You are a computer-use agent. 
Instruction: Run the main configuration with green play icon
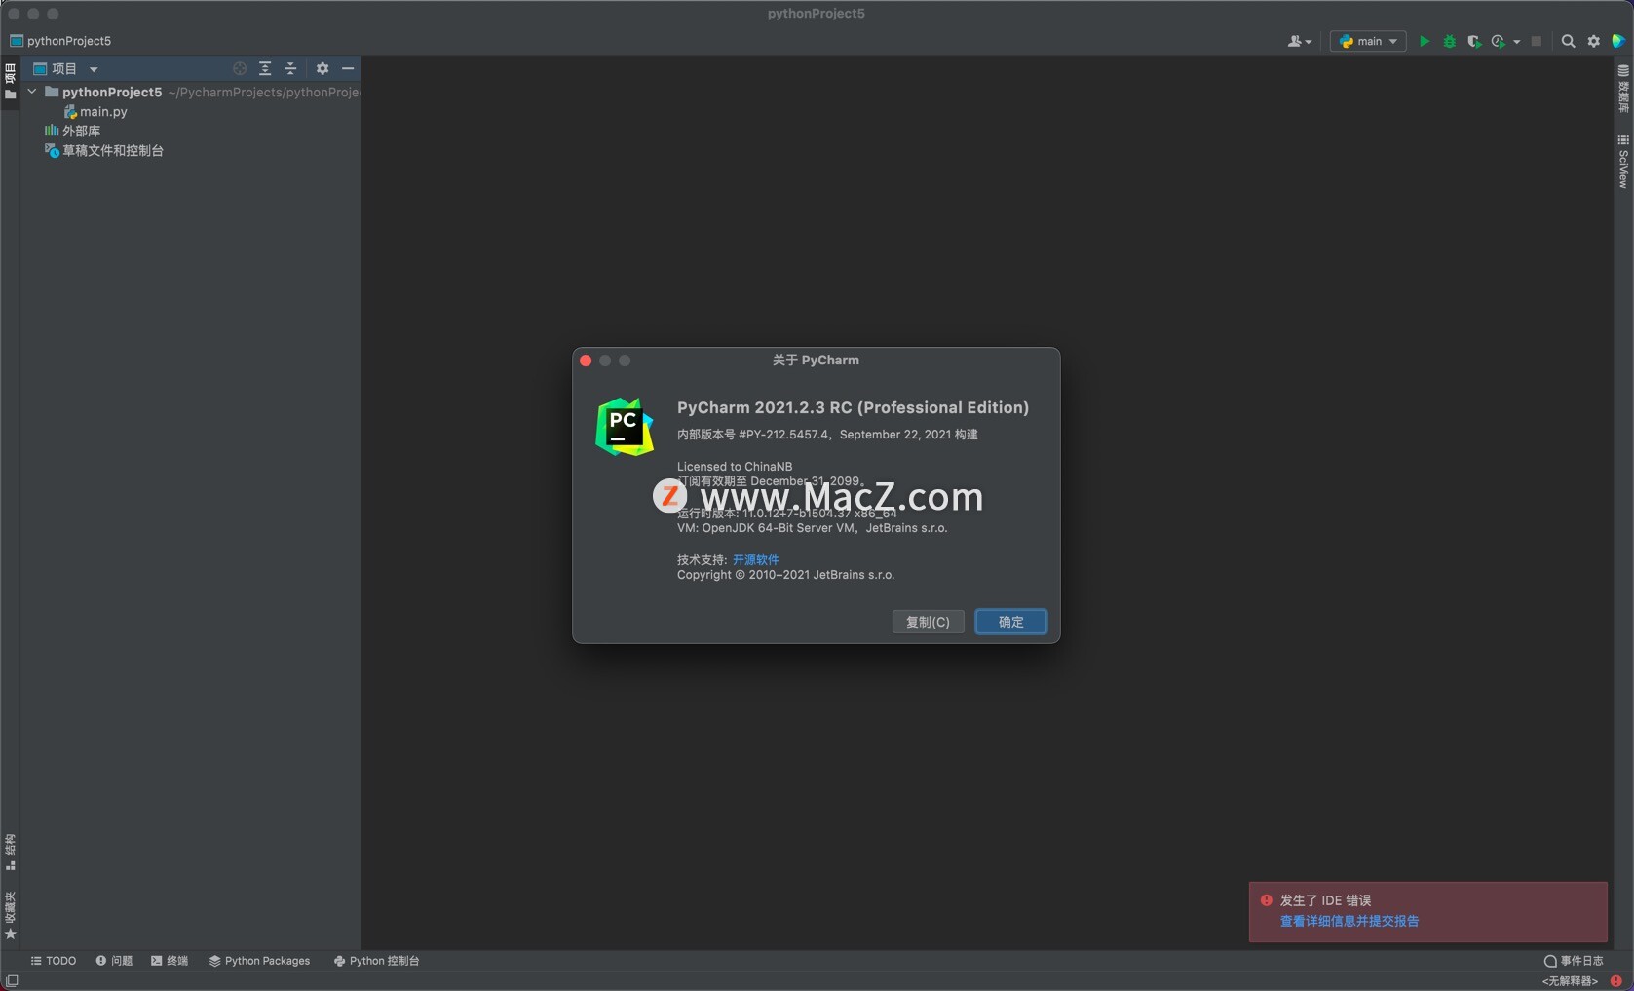1425,42
